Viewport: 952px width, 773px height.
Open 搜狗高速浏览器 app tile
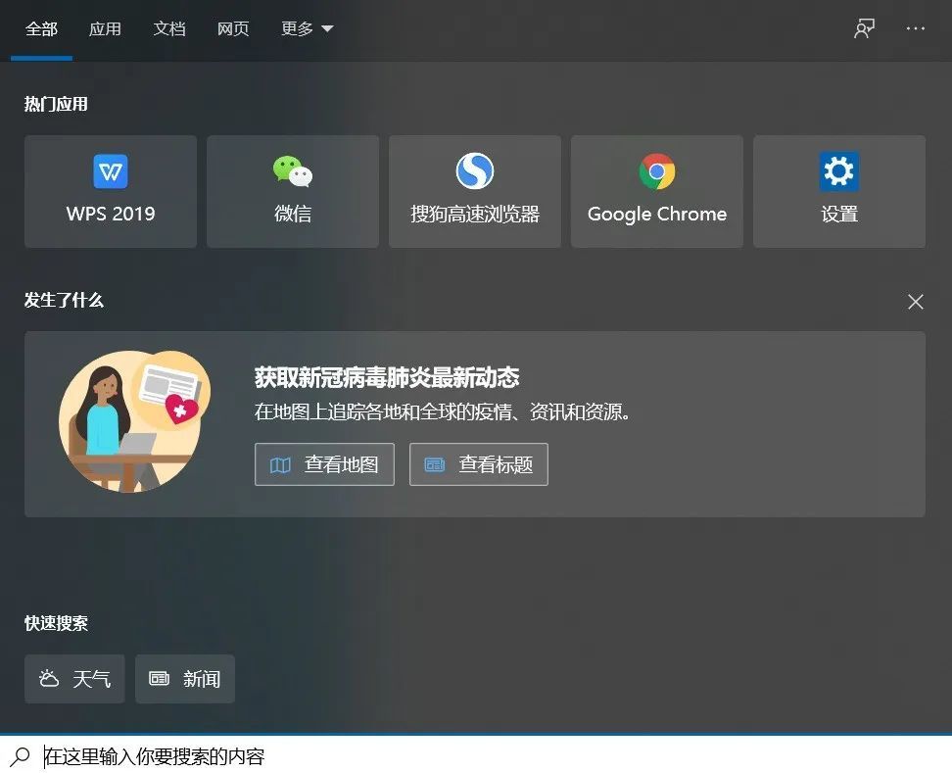pos(475,191)
